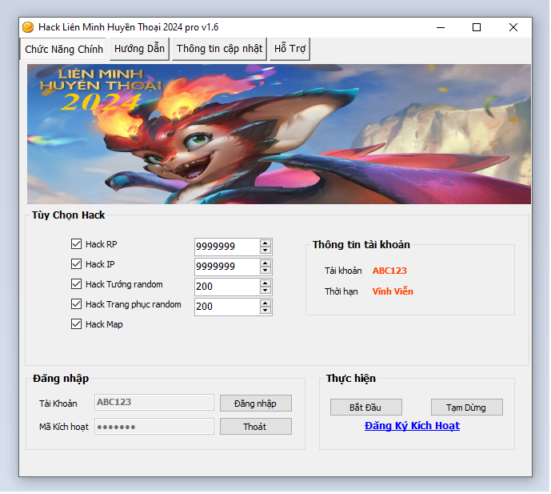Increase the Hack IP value with up arrow

(266, 263)
